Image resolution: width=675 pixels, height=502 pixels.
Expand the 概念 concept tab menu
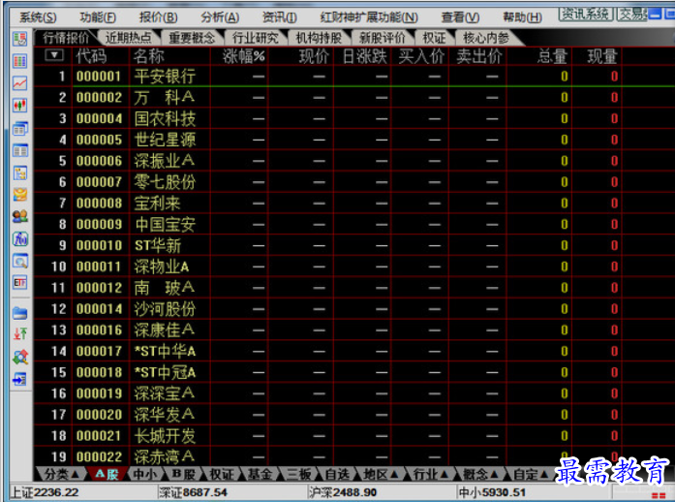tap(480, 475)
